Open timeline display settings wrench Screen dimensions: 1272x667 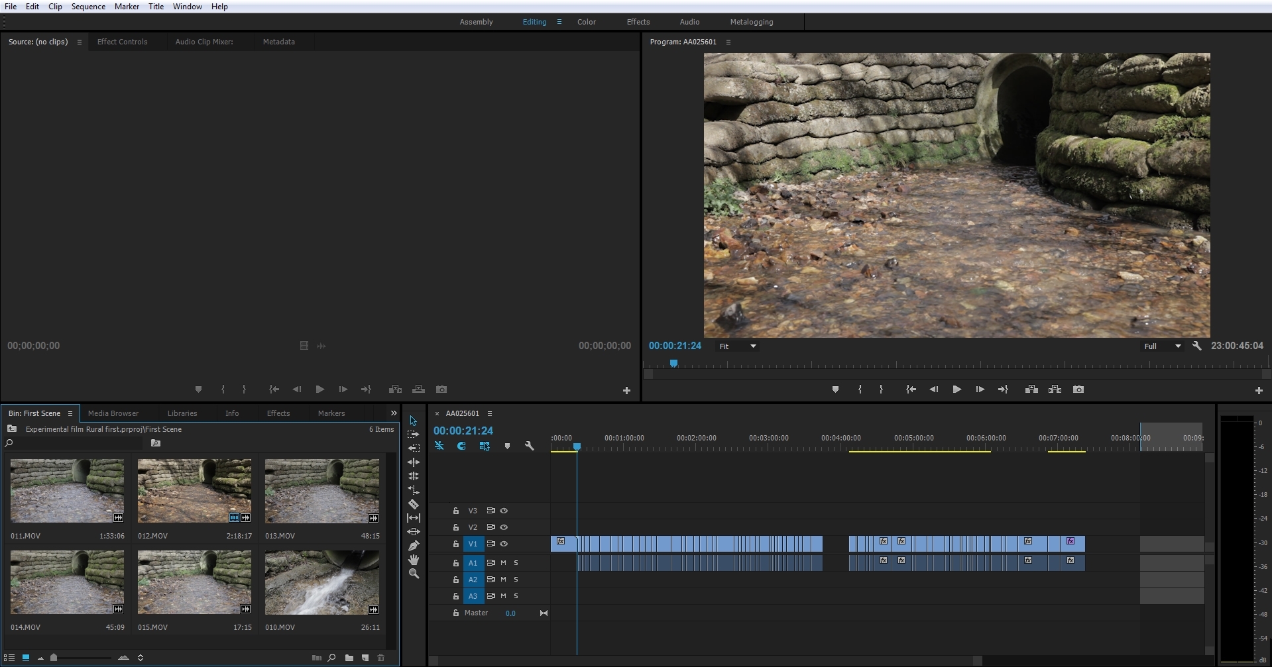click(529, 446)
